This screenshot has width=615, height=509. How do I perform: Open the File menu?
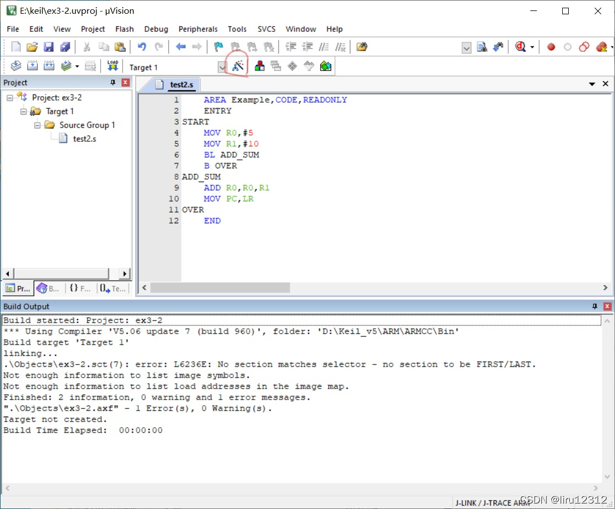click(x=13, y=29)
